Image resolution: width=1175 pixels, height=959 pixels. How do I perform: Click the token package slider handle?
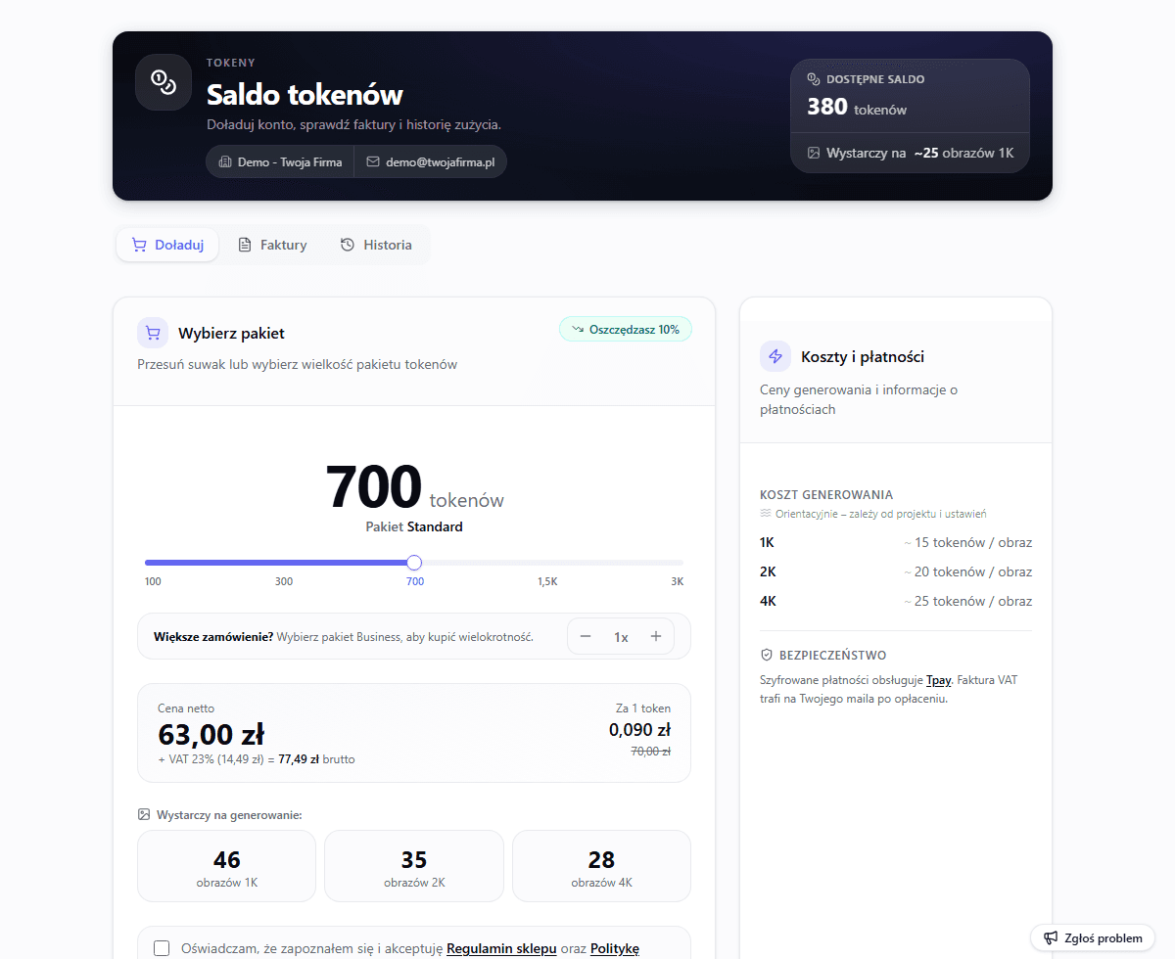(x=414, y=563)
